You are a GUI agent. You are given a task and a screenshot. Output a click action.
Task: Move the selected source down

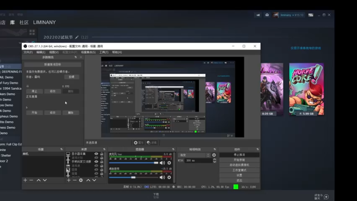pos(94,180)
